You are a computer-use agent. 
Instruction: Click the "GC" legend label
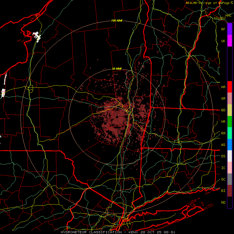click(223, 179)
